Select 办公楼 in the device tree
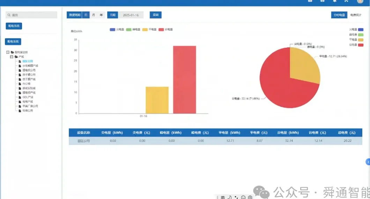The image size is (370, 199). (x=26, y=83)
